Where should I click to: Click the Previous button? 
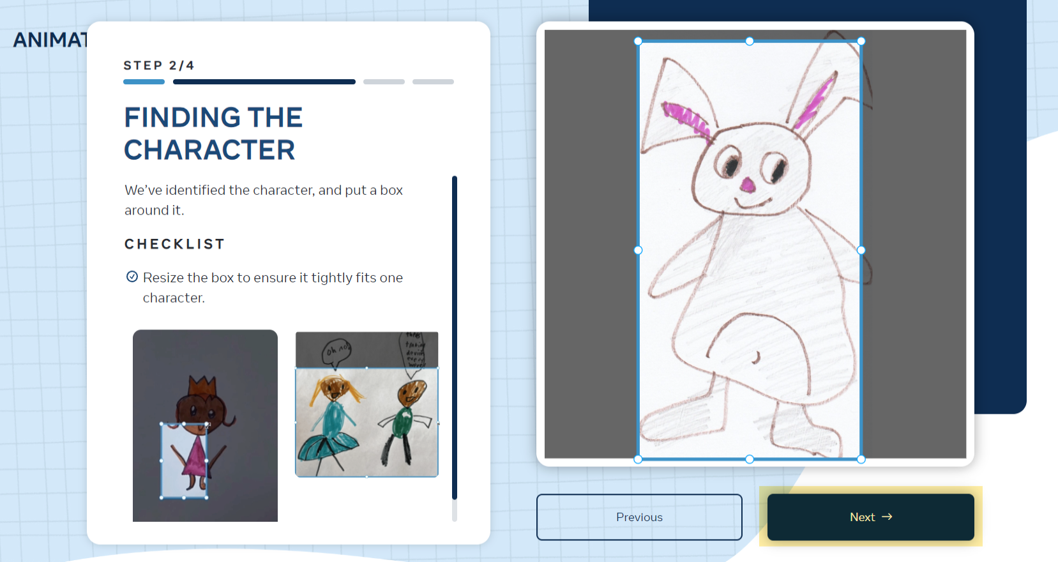pos(639,517)
